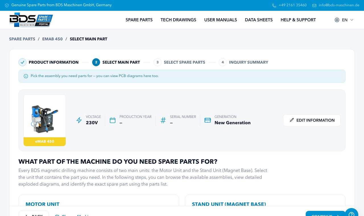The width and height of the screenshot is (364, 216).
Task: Click the pencil icon in Edit Information
Action: pyautogui.click(x=292, y=120)
